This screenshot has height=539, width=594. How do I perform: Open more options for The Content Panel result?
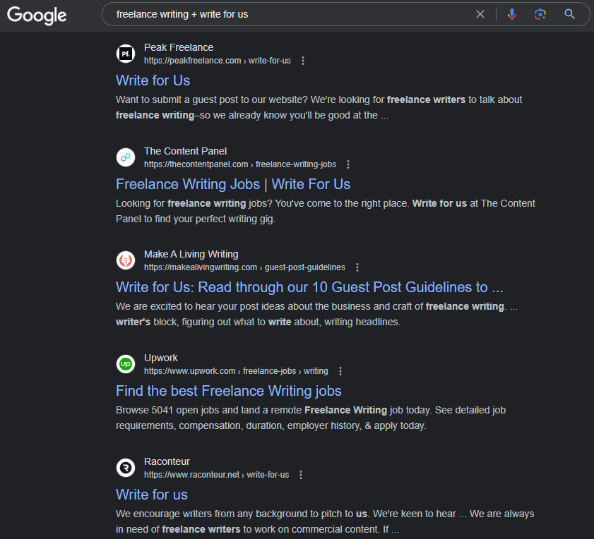coord(348,164)
